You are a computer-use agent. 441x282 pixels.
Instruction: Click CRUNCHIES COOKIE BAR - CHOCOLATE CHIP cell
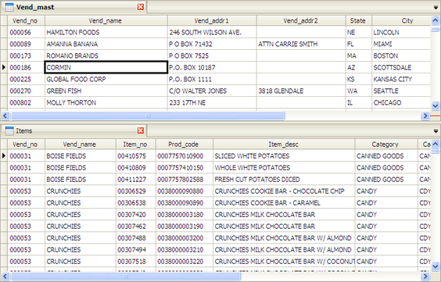pyautogui.click(x=284, y=191)
